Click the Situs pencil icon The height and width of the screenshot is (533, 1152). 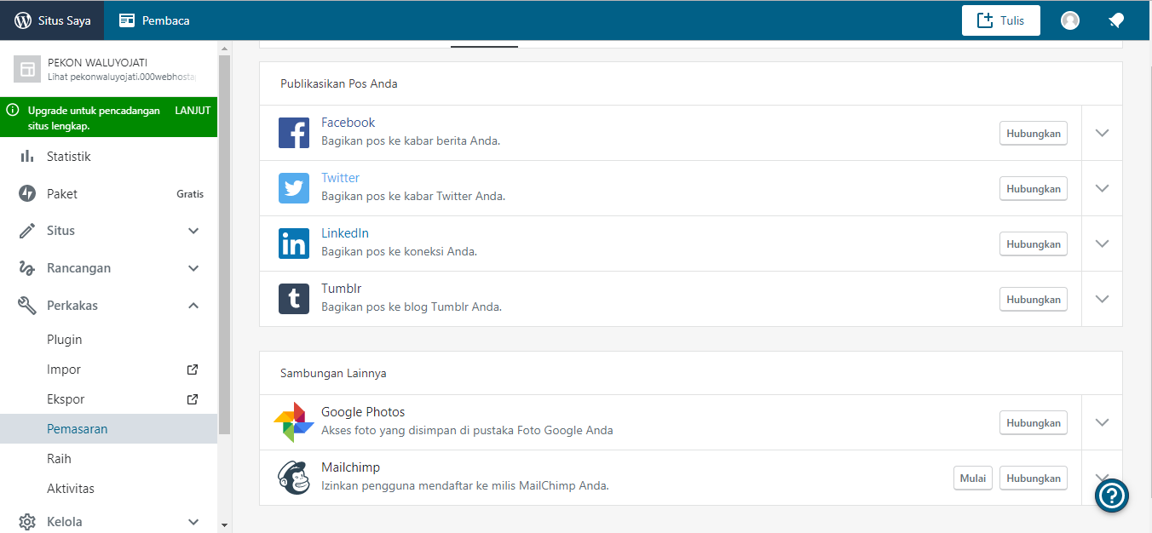click(x=27, y=231)
